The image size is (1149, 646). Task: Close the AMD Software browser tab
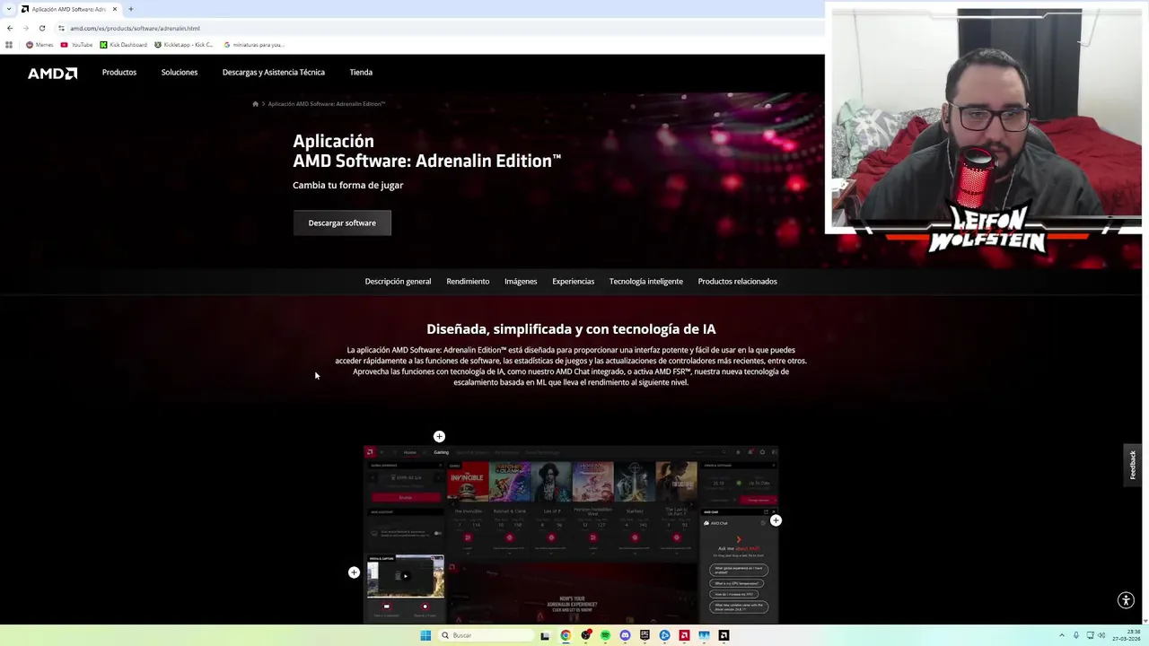[115, 9]
